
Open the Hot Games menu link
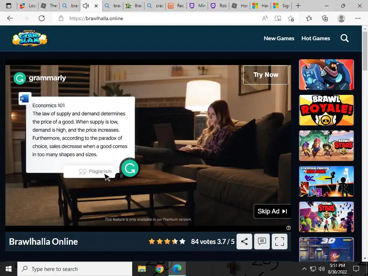tap(316, 38)
